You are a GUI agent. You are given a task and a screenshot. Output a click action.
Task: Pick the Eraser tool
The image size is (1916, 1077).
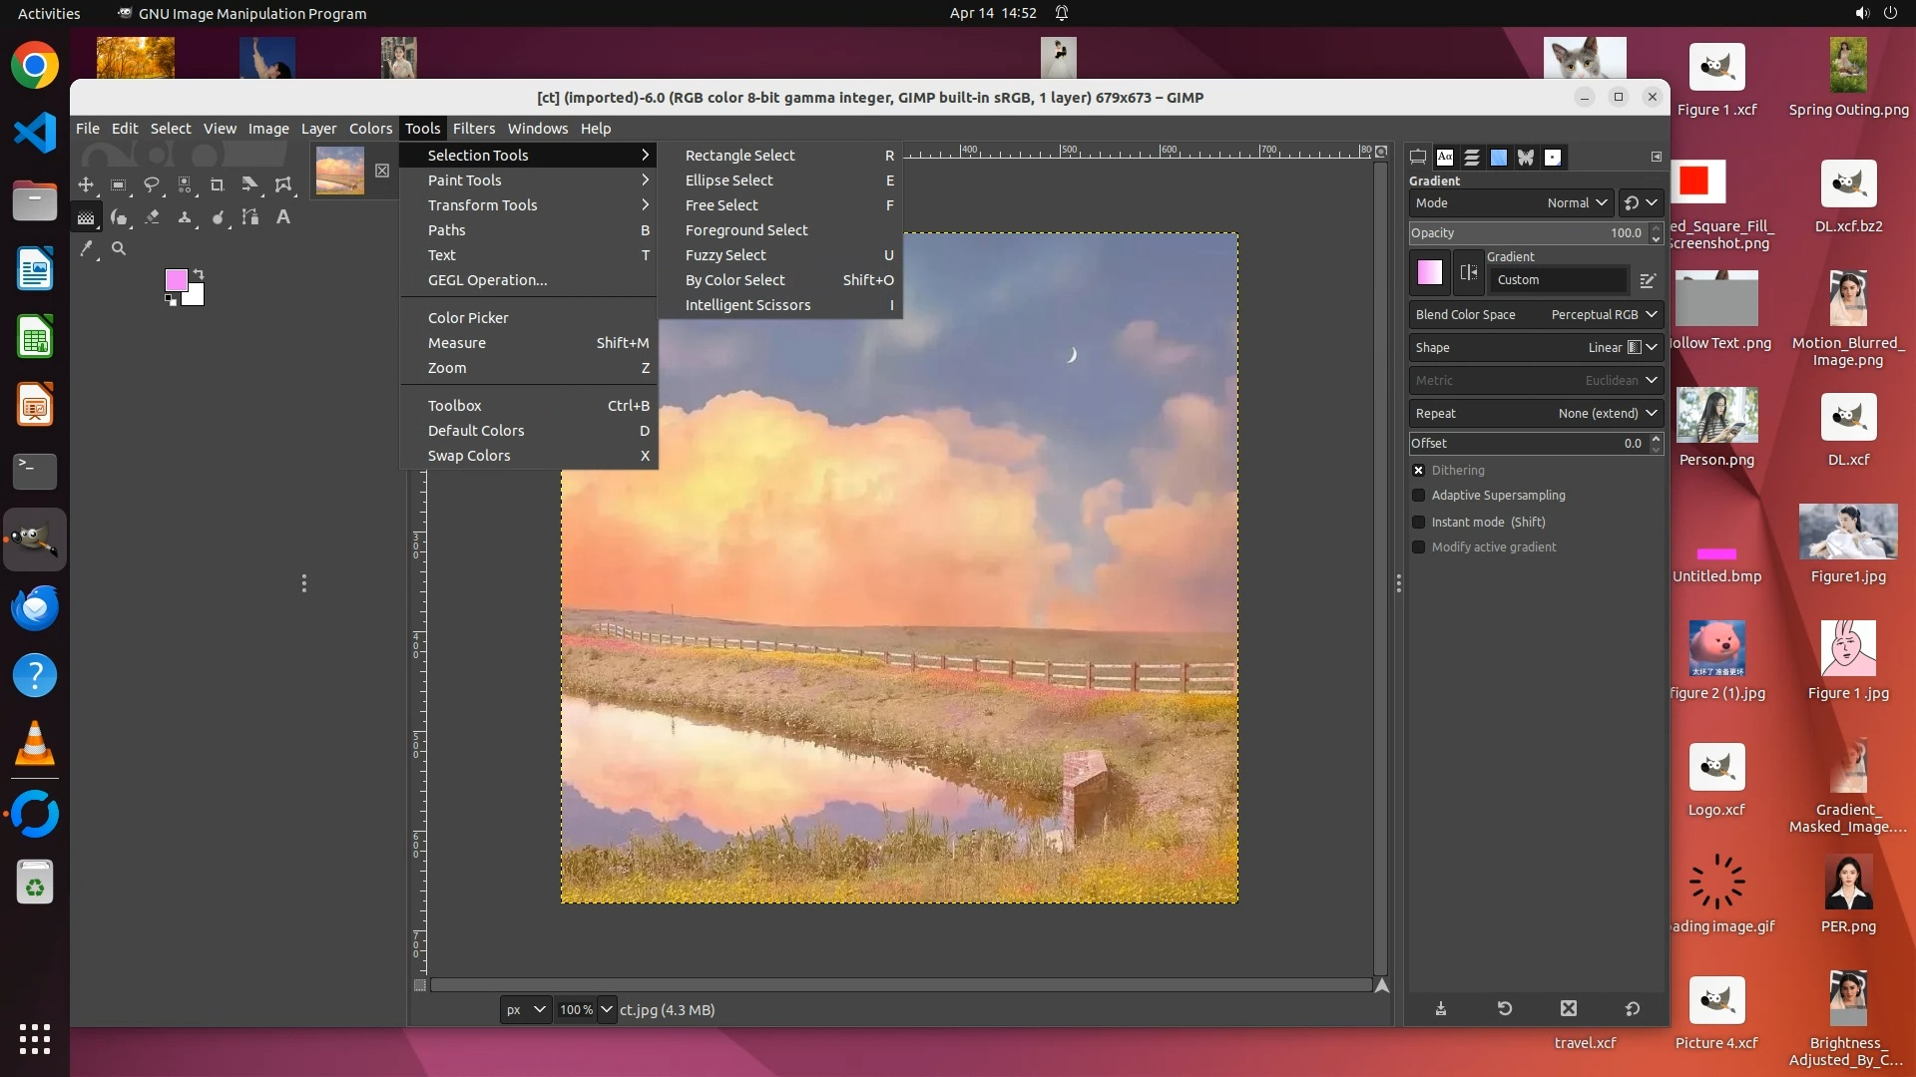(x=152, y=216)
